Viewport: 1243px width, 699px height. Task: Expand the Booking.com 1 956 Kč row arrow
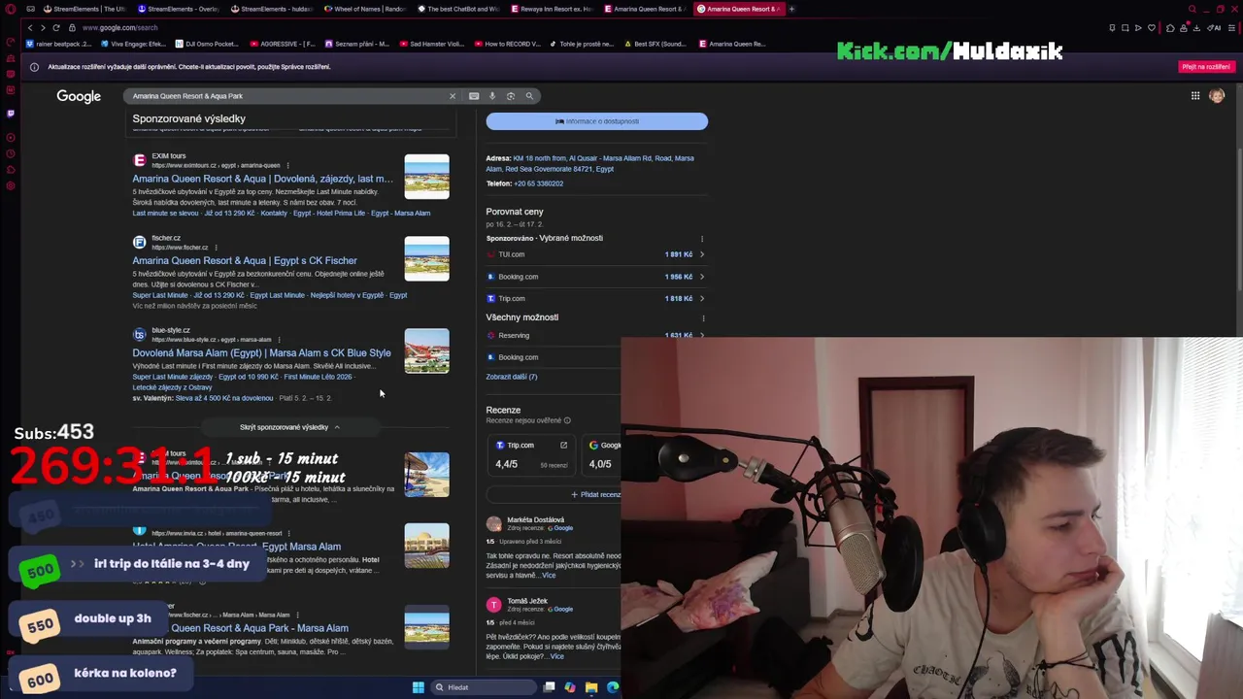702,277
